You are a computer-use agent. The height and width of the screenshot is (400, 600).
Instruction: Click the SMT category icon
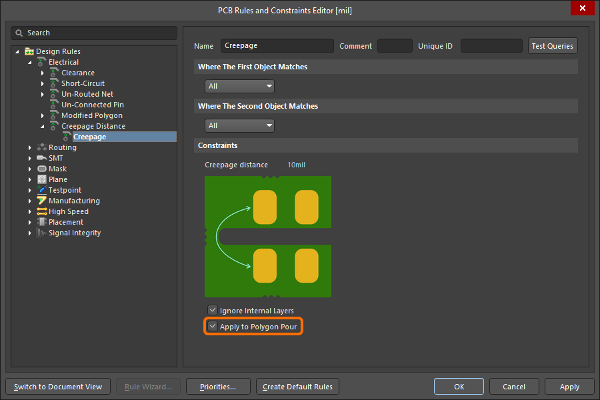point(42,158)
